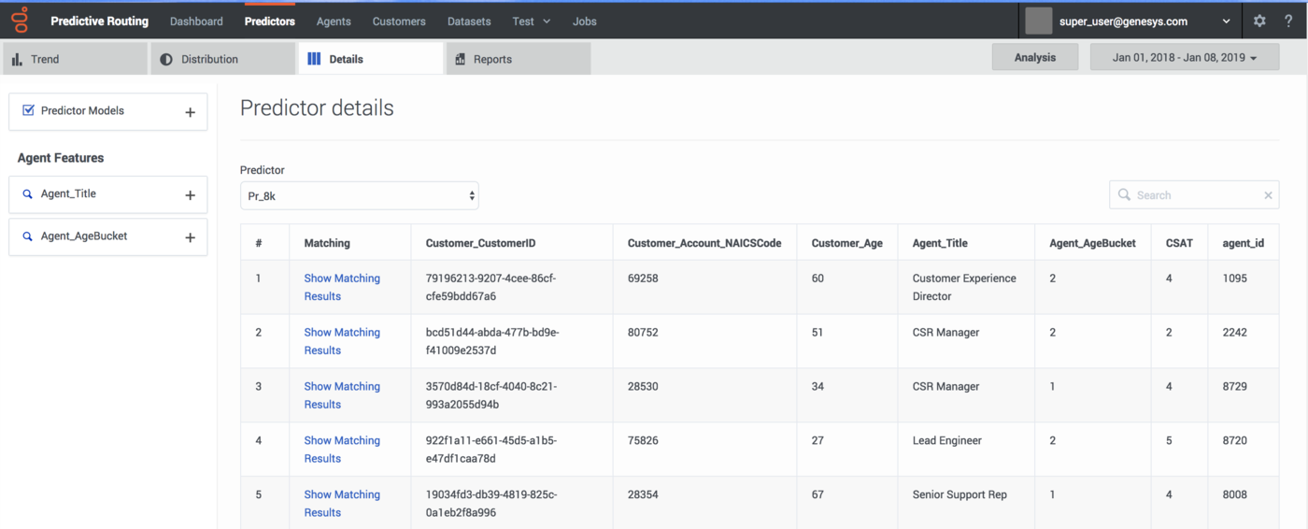1308x529 pixels.
Task: Open the settings gear icon
Action: [x=1259, y=21]
